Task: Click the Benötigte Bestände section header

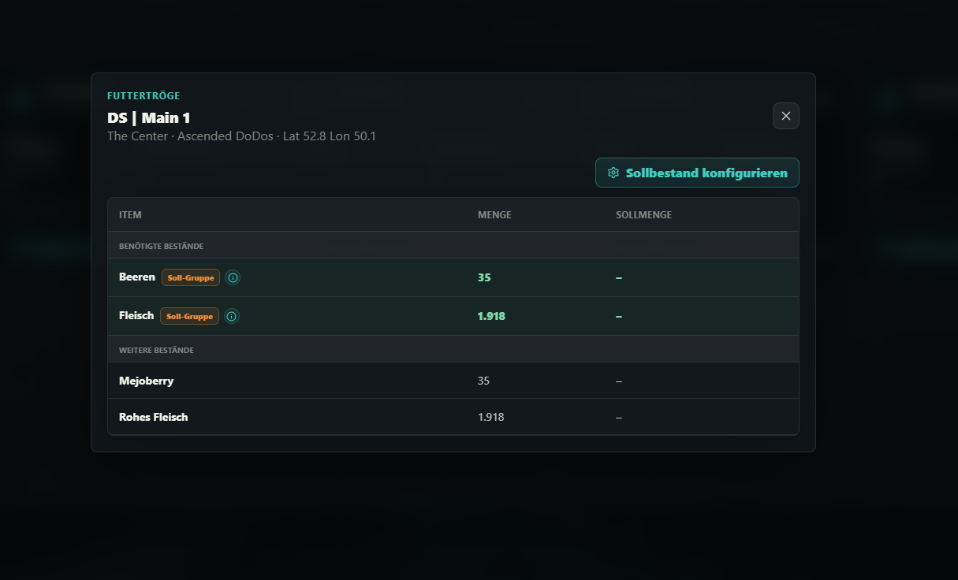Action: pos(161,246)
